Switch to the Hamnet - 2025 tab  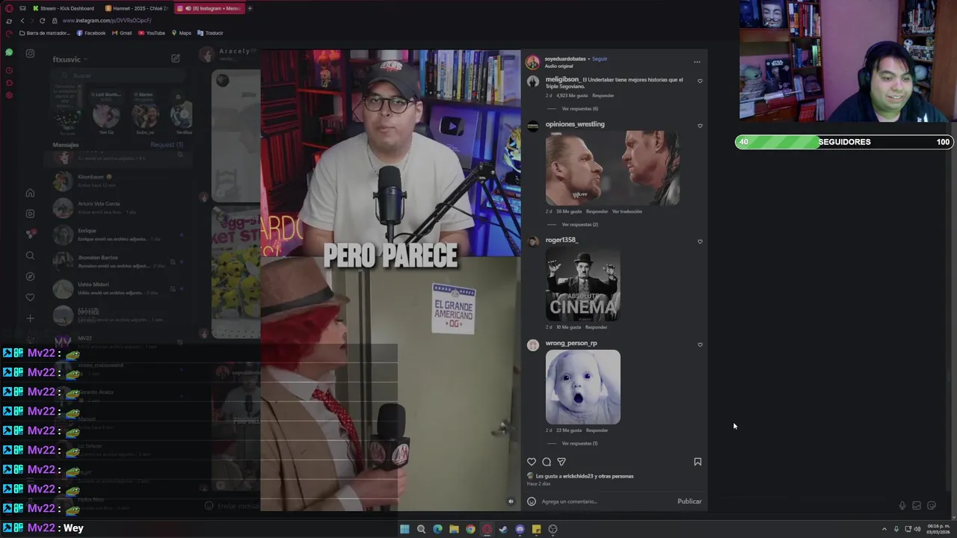[x=138, y=8]
